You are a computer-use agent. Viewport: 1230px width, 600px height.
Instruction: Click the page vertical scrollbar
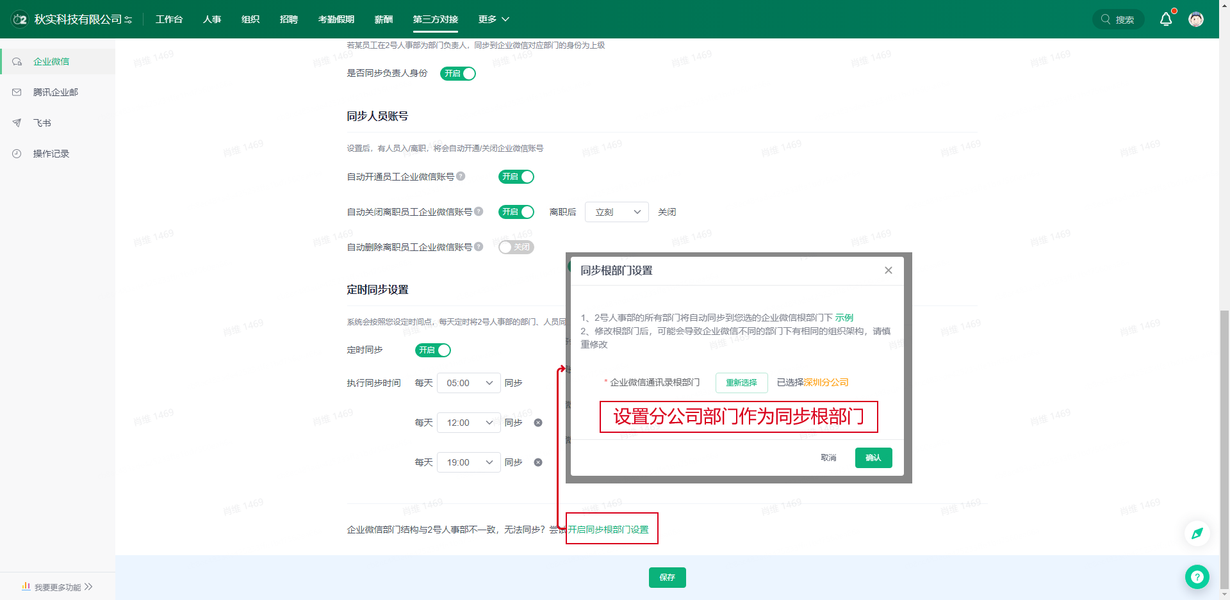point(1224,448)
